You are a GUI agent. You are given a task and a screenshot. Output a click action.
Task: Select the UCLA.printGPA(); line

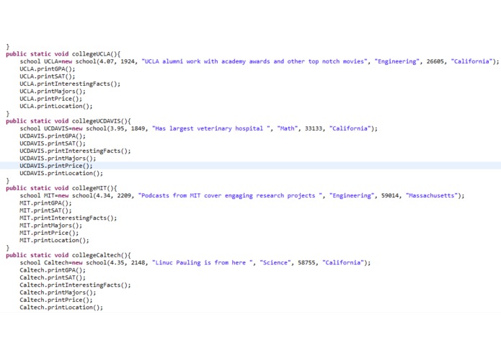[48, 69]
